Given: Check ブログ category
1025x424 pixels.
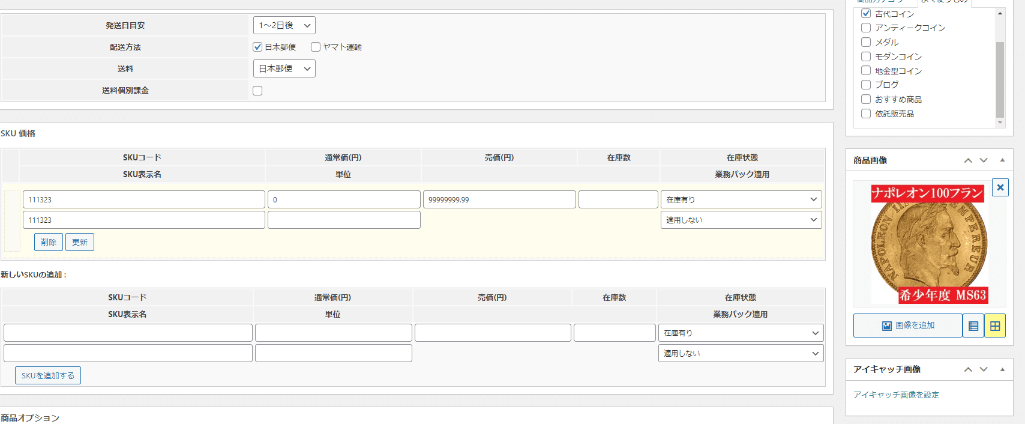Looking at the screenshot, I should tap(866, 85).
